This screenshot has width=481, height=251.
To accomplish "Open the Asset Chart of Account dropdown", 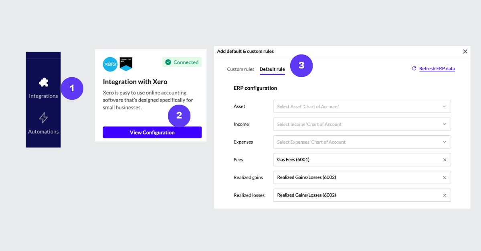I will (x=362, y=106).
